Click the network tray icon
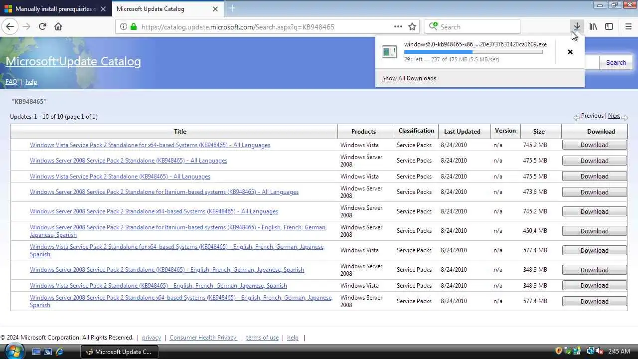The height and width of the screenshot is (359, 638). click(x=590, y=351)
